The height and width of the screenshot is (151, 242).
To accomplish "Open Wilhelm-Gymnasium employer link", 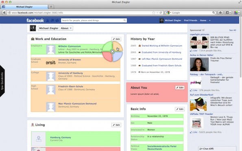I will tap(70, 46).
